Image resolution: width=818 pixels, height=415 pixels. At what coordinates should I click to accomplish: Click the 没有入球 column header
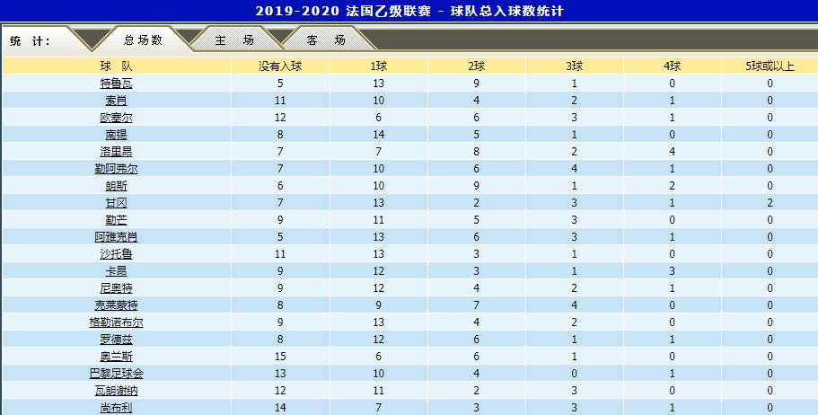click(x=280, y=66)
